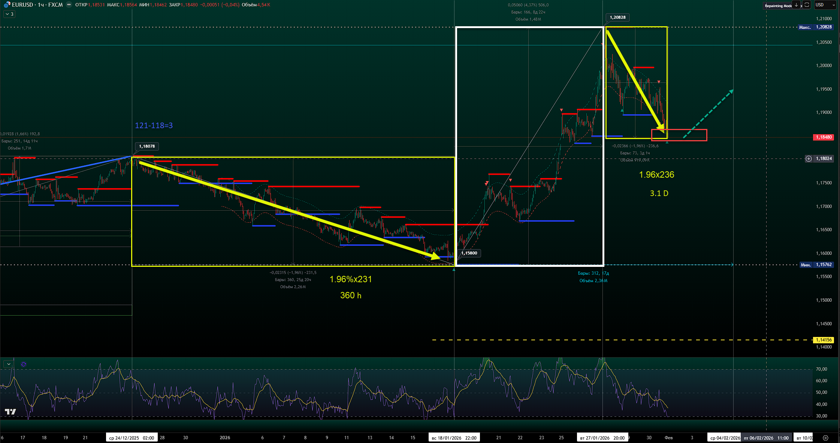Click the down-arrow button near Repainting Mode
This screenshot has height=443, width=840.
797,5
